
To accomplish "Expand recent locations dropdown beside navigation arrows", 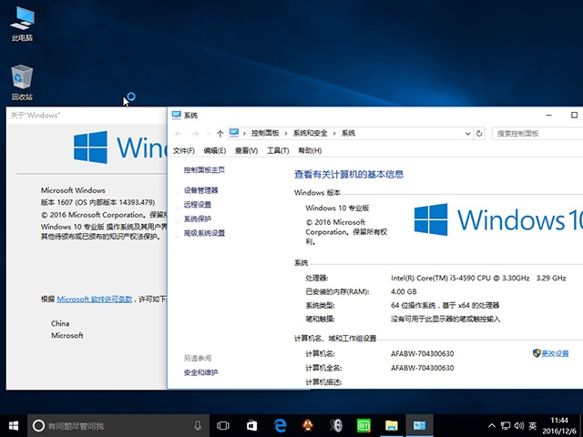I will (208, 133).
